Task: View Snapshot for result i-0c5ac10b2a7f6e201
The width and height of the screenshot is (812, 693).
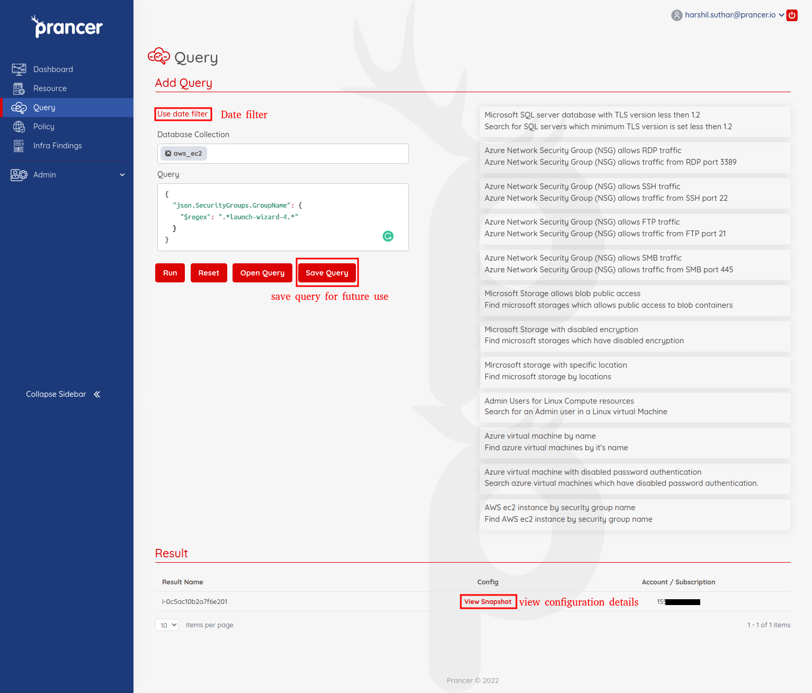Action: [488, 602]
